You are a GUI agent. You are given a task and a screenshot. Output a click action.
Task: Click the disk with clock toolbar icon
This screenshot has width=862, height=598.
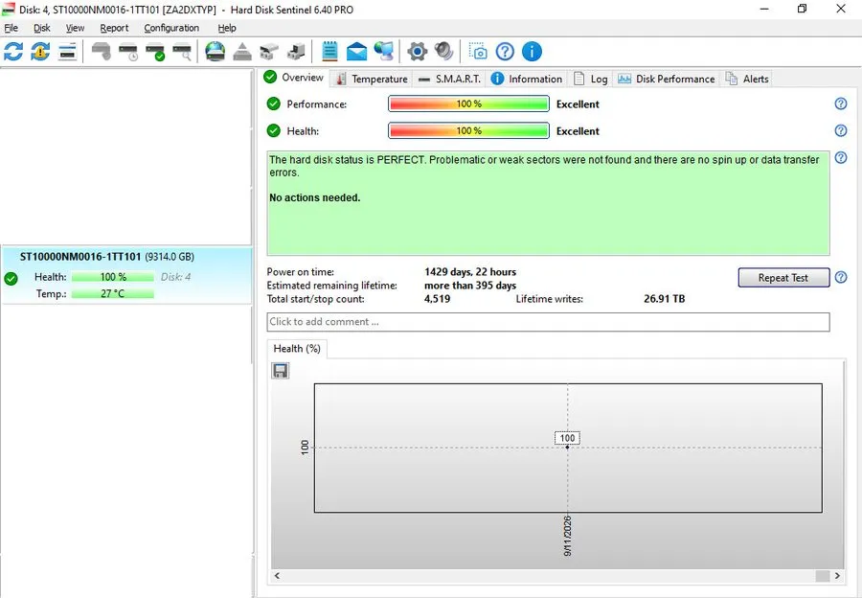[128, 52]
